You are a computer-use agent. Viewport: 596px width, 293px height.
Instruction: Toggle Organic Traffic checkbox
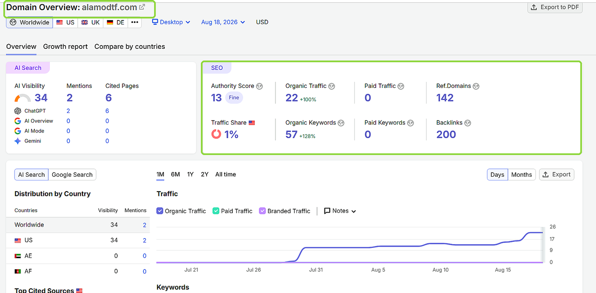[x=160, y=211]
